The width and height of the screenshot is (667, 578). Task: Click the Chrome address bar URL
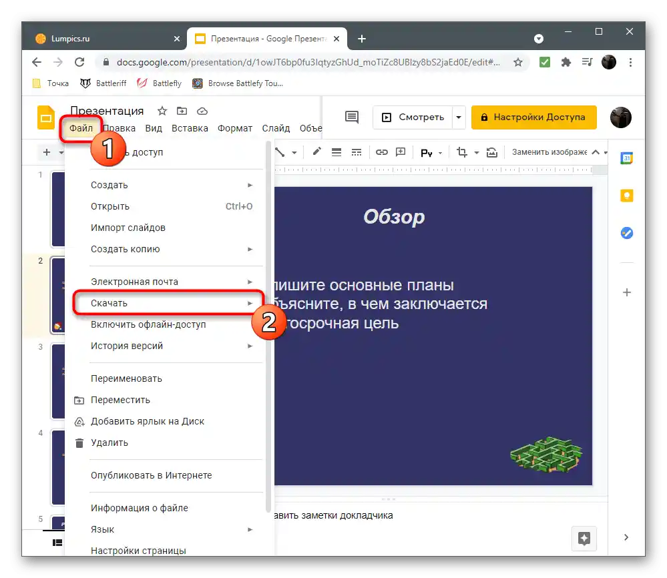[x=308, y=63]
